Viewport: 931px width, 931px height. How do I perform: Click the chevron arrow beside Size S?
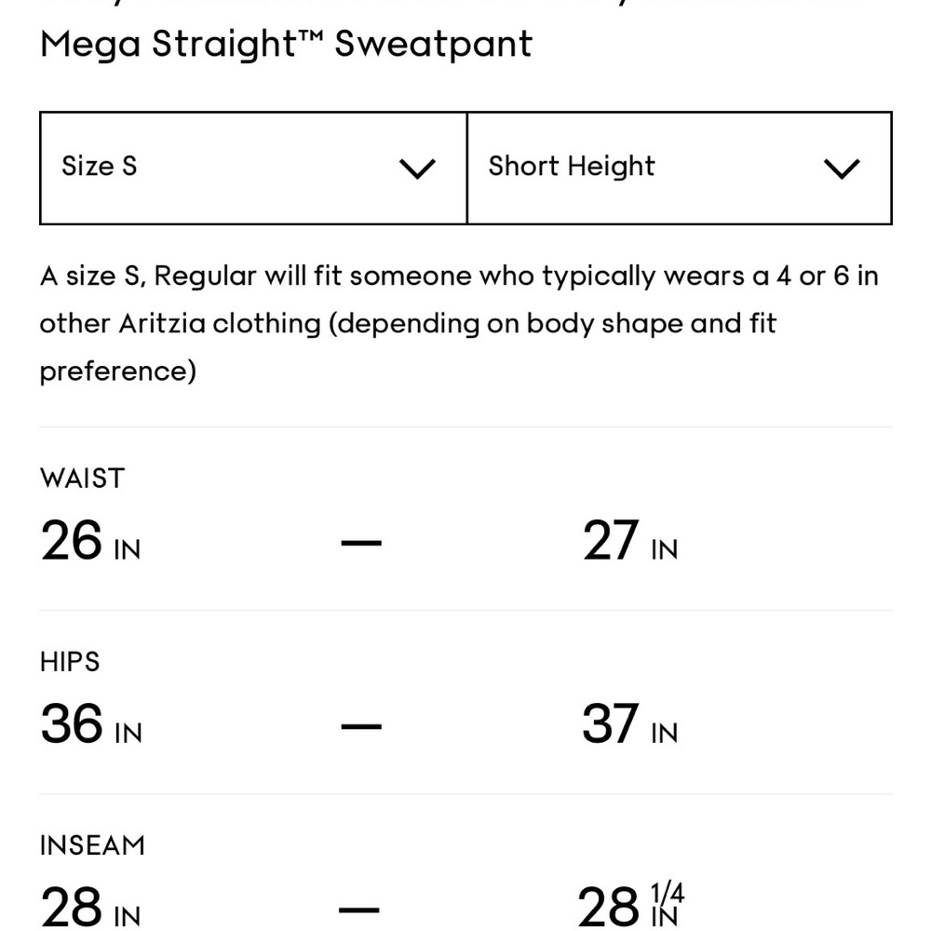point(417,169)
